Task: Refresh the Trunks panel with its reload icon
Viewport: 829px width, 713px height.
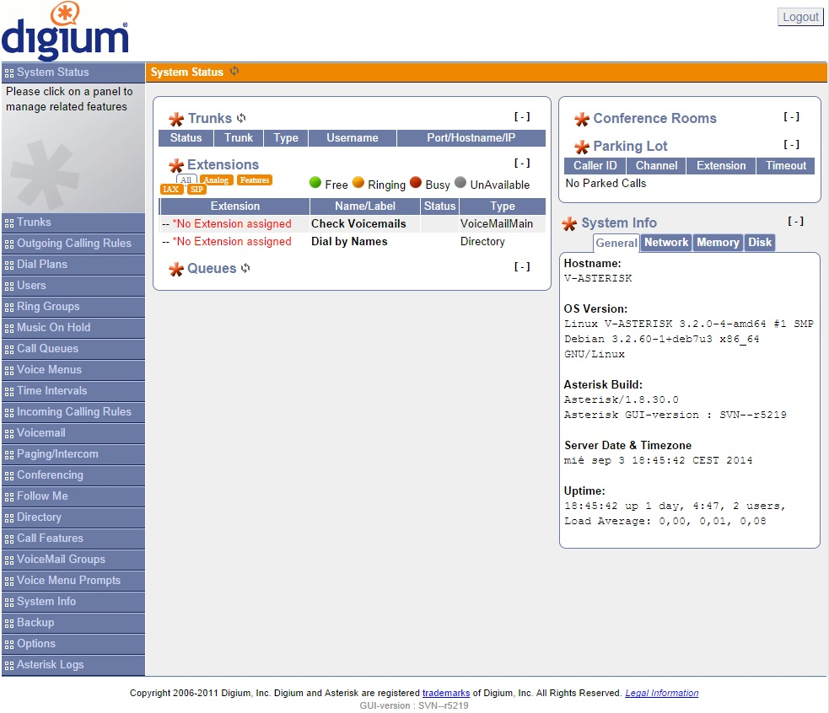Action: [x=241, y=118]
